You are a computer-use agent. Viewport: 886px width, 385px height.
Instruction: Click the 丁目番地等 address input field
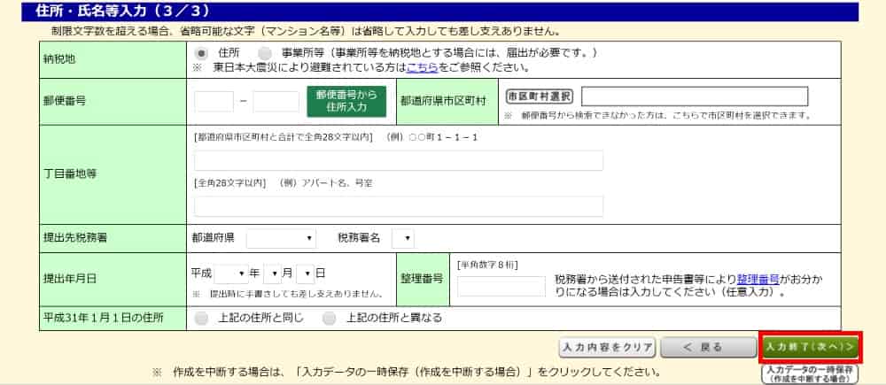click(x=398, y=160)
